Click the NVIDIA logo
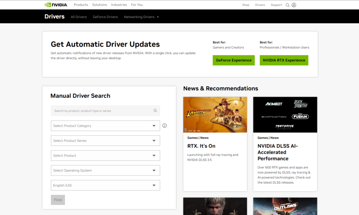Image resolution: width=359 pixels, height=215 pixels. pos(56,5)
